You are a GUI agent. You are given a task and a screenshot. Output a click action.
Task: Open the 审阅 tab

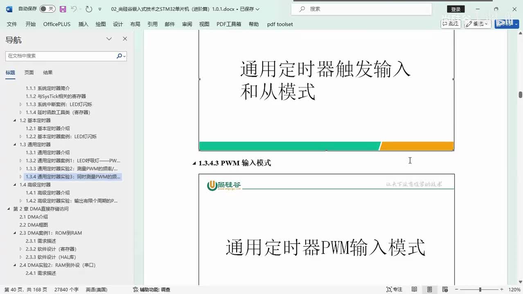187,24
